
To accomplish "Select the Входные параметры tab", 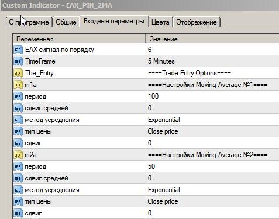I will 114,21.
